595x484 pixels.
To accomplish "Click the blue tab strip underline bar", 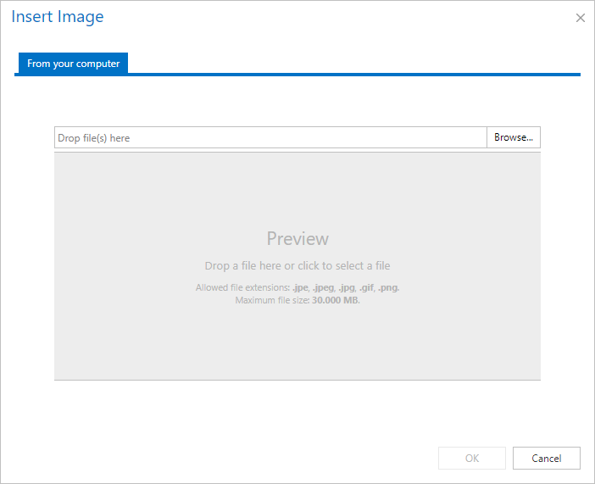I will click(297, 75).
